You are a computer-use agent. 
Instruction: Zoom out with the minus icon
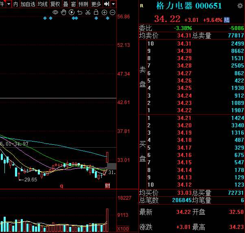(x=112, y=12)
